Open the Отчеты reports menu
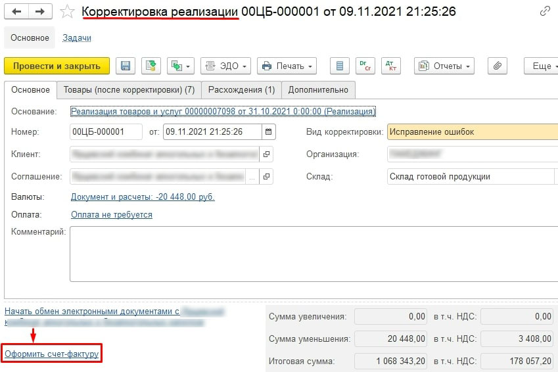 click(444, 66)
